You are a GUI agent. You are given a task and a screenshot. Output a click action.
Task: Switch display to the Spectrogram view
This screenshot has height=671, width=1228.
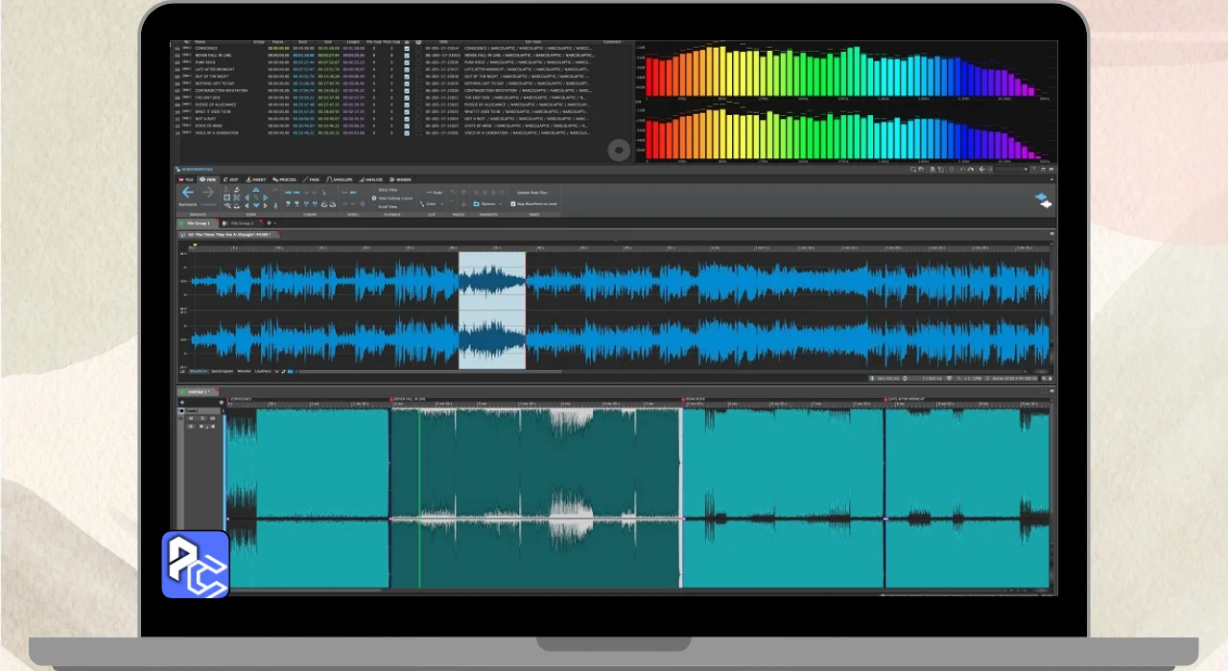pos(222,370)
